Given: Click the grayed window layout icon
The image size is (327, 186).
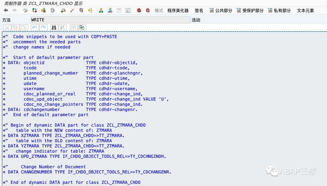Looking at the screenshot, I should coord(119,10).
